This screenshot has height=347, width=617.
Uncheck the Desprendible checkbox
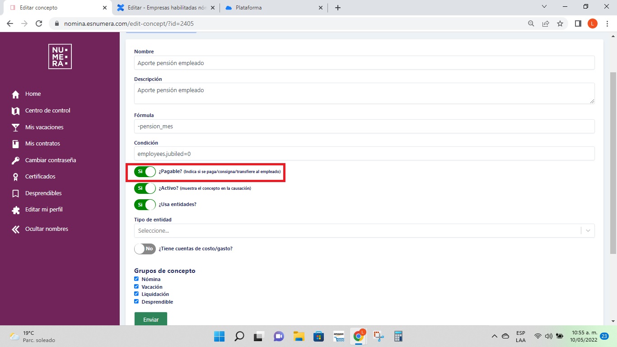point(136,301)
